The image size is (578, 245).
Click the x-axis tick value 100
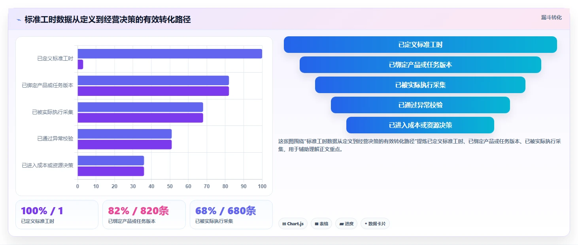tap(262, 186)
